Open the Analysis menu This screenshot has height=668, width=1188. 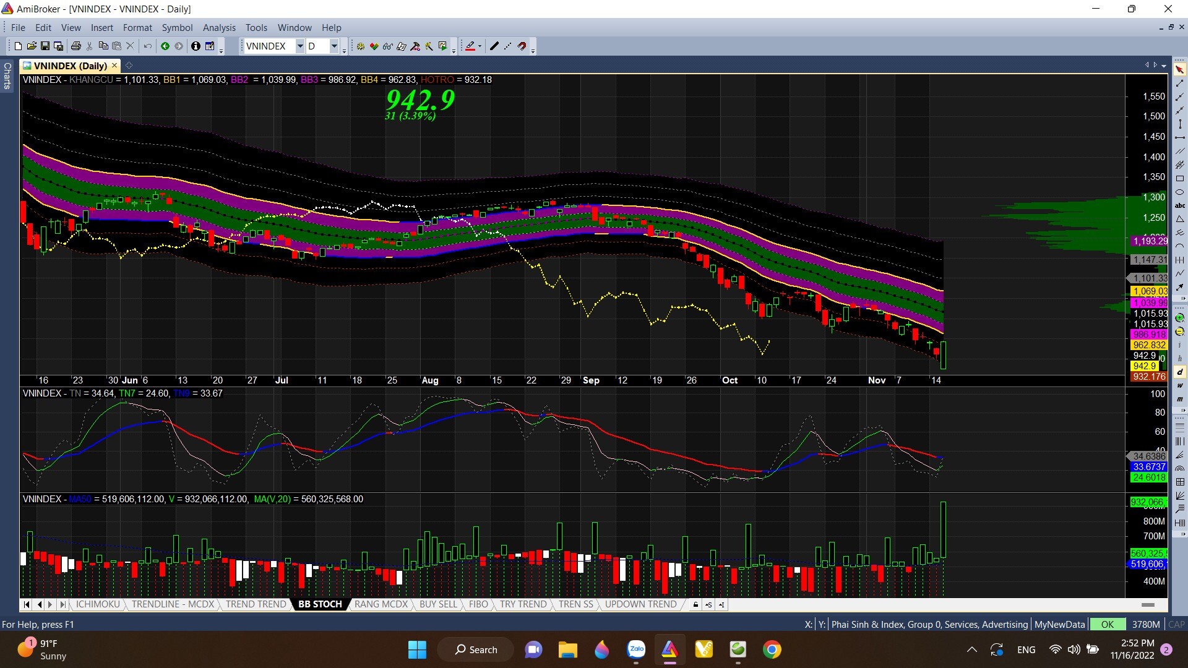click(x=219, y=27)
